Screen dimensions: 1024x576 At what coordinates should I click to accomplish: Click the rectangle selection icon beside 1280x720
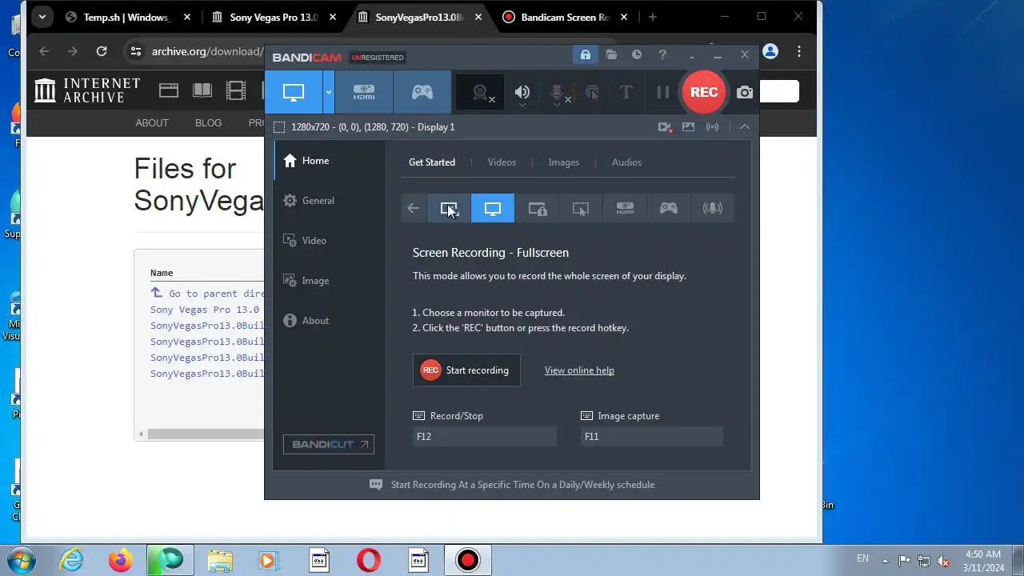[x=279, y=127]
